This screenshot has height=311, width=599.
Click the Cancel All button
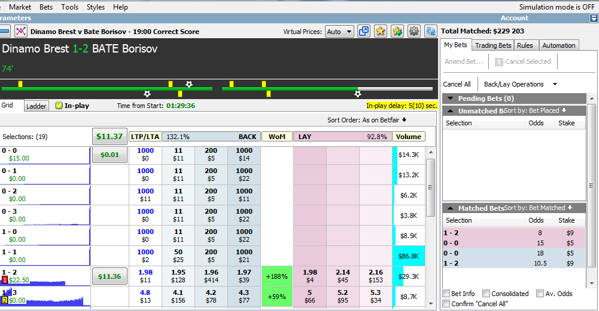457,84
